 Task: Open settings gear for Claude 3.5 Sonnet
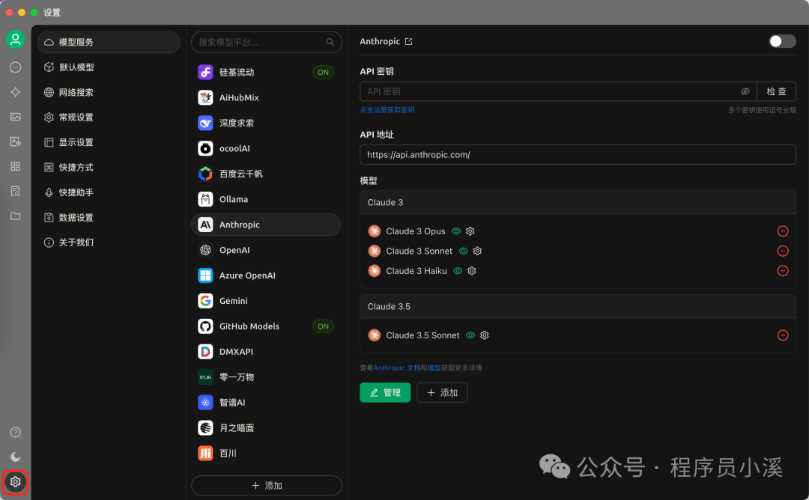coord(485,335)
